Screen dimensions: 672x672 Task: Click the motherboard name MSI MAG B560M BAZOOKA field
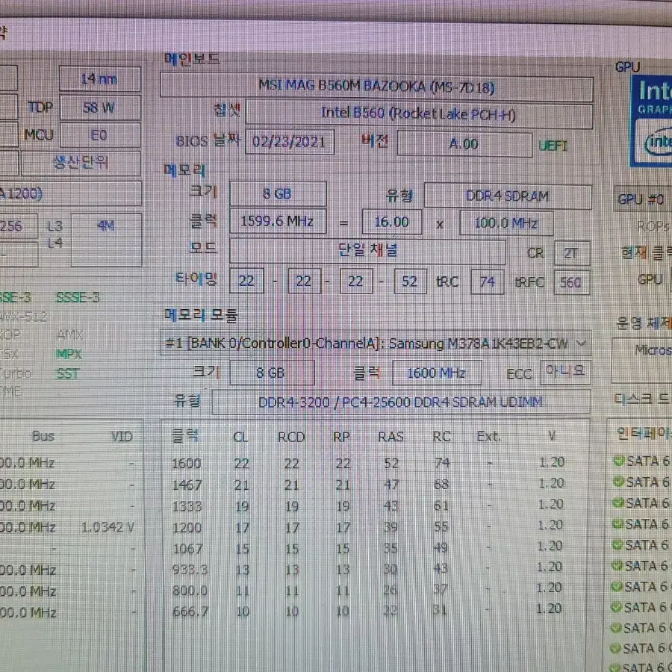click(376, 87)
